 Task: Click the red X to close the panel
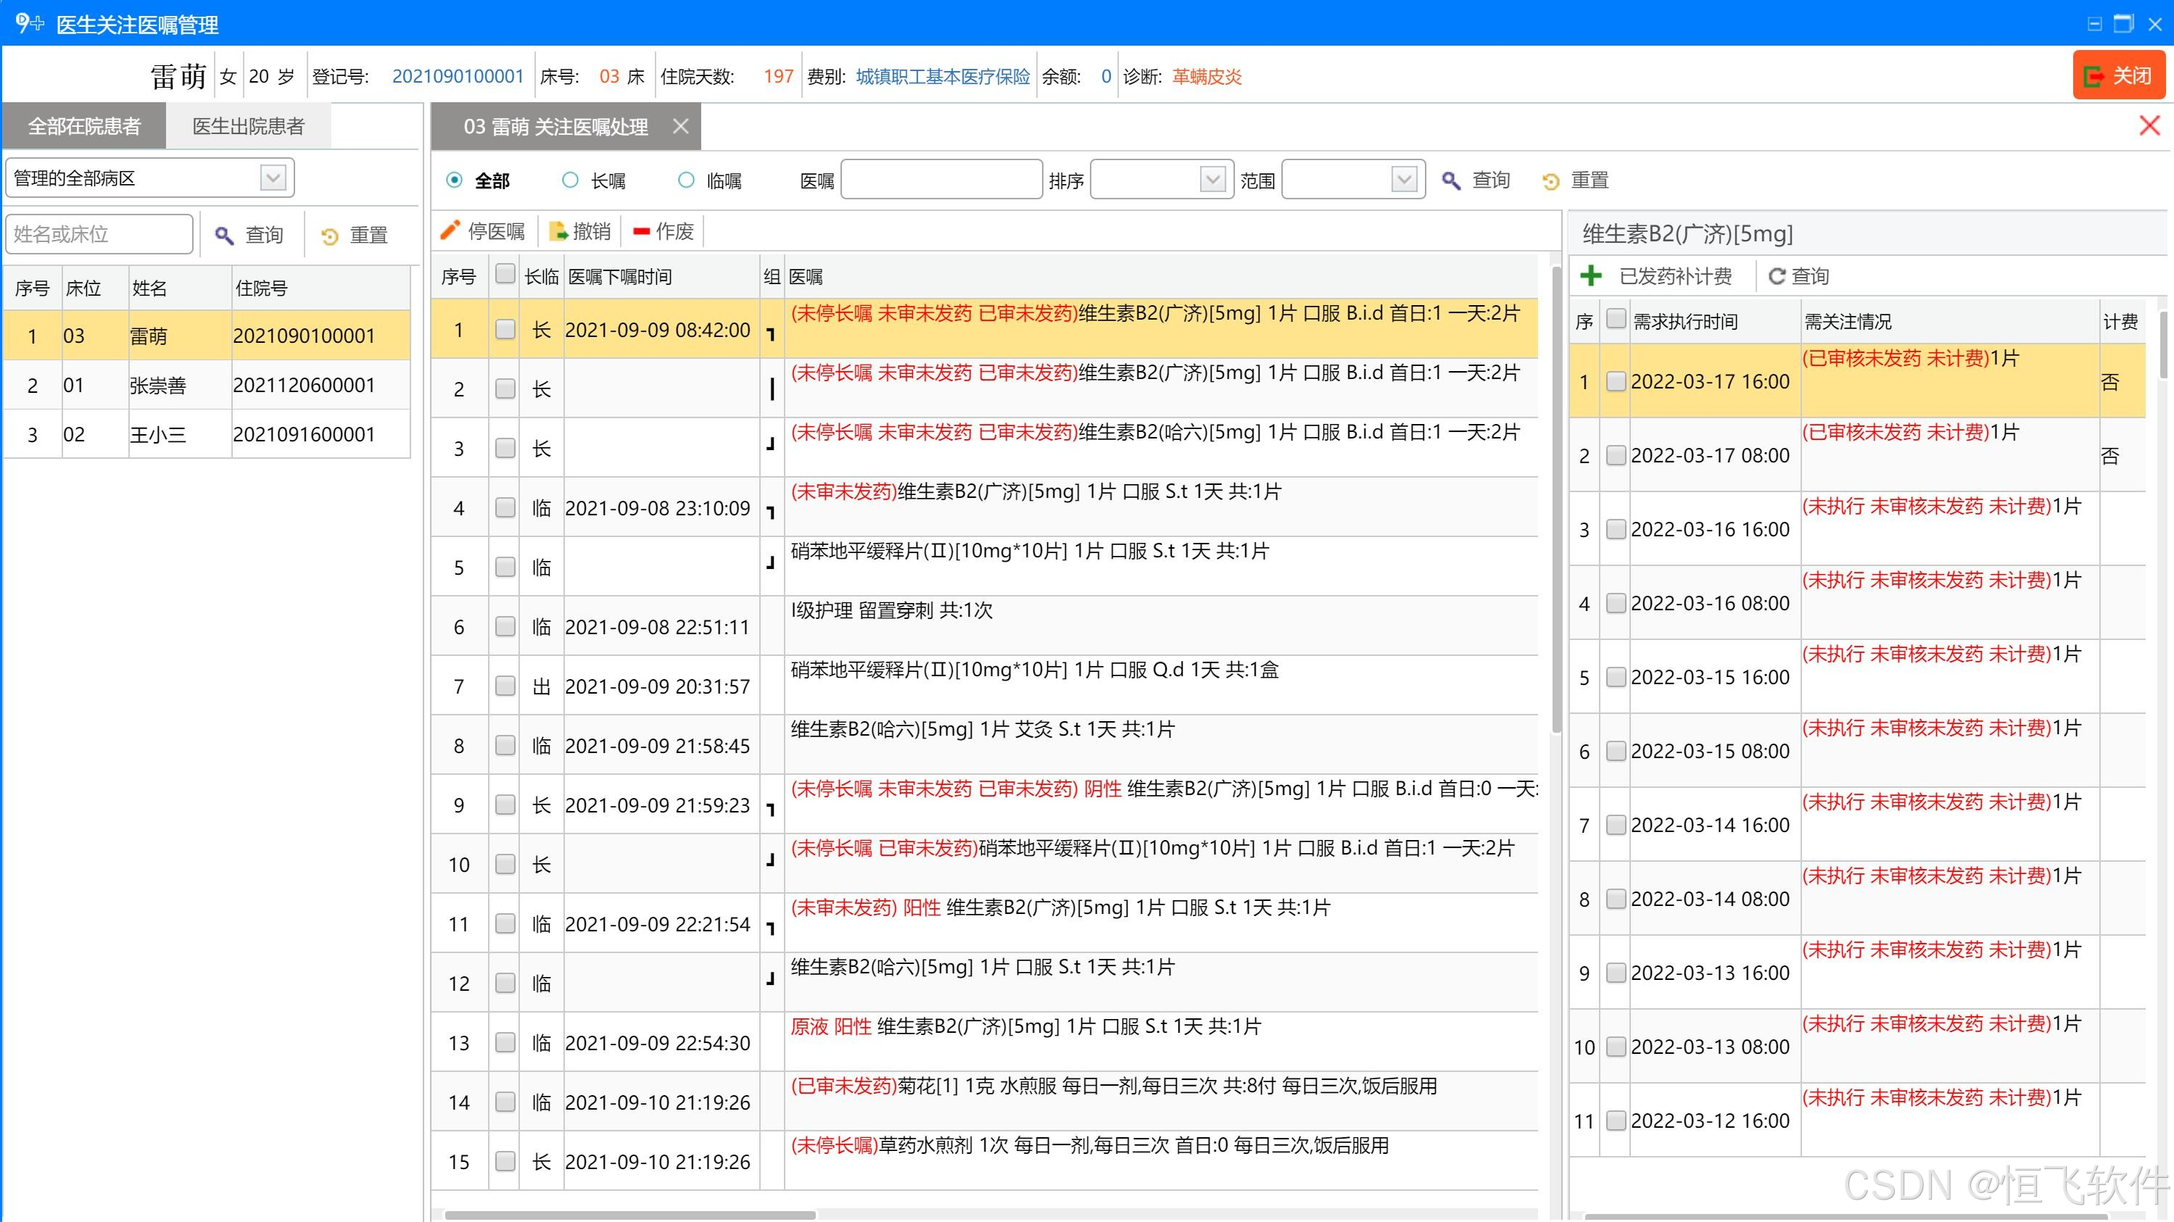click(x=2149, y=127)
